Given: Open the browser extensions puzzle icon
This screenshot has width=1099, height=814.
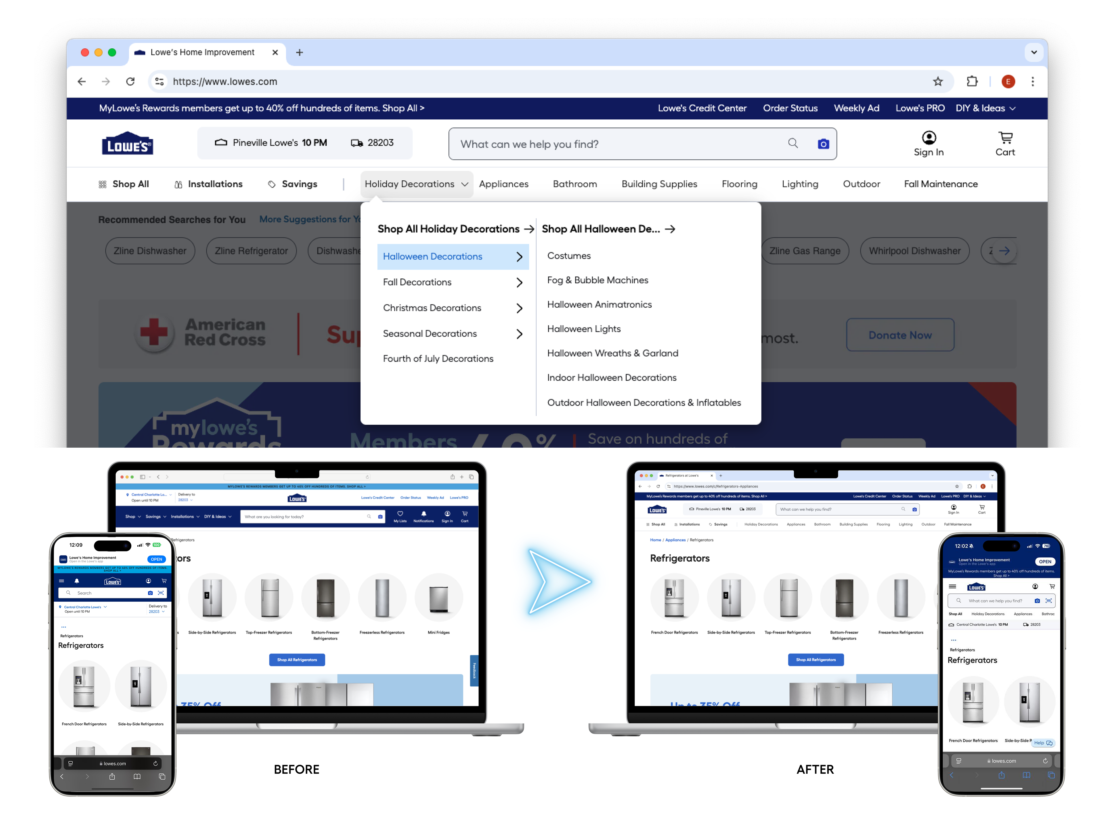Looking at the screenshot, I should [971, 81].
